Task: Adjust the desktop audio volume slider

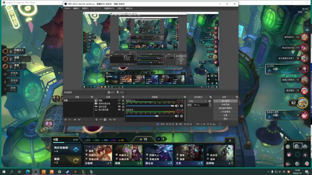Action: [x=157, y=116]
